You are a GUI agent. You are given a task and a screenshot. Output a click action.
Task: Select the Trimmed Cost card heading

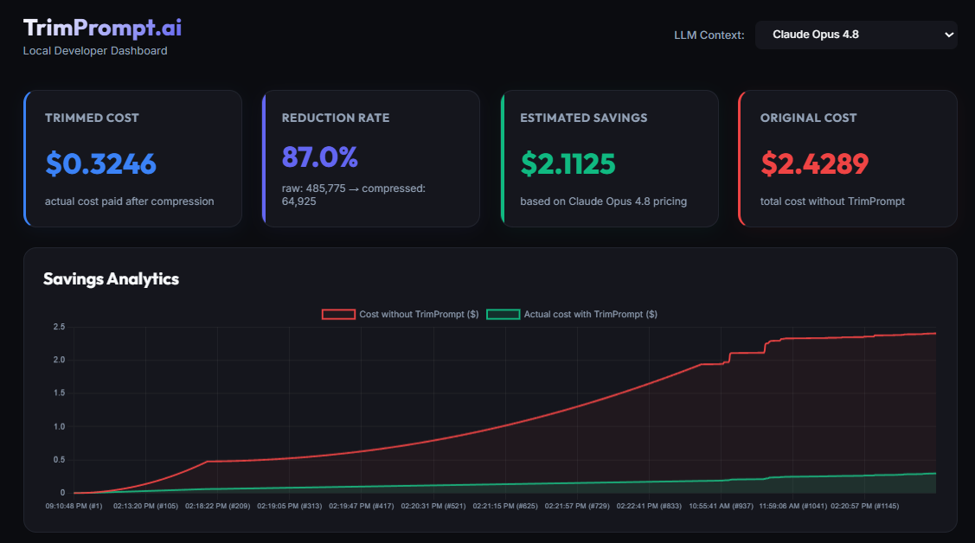click(x=92, y=118)
